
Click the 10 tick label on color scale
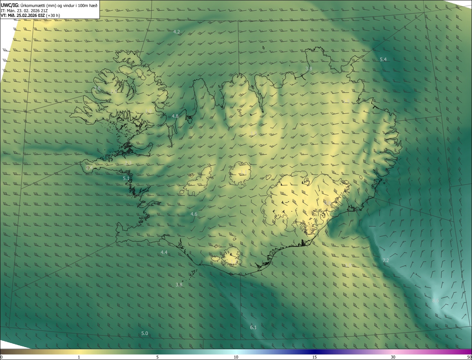point(236,357)
